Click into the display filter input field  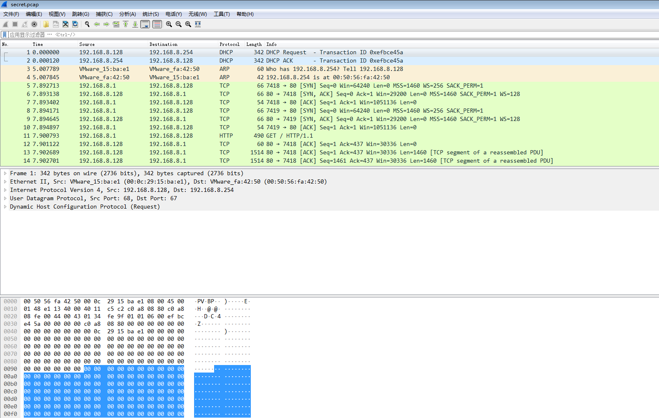pyautogui.click(x=334, y=35)
